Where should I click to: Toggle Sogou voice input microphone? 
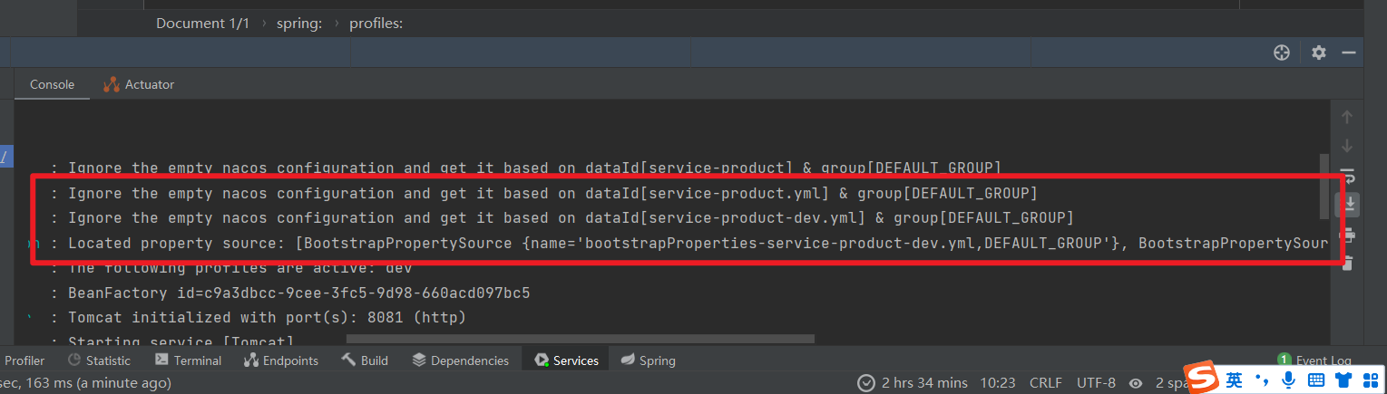(1288, 380)
